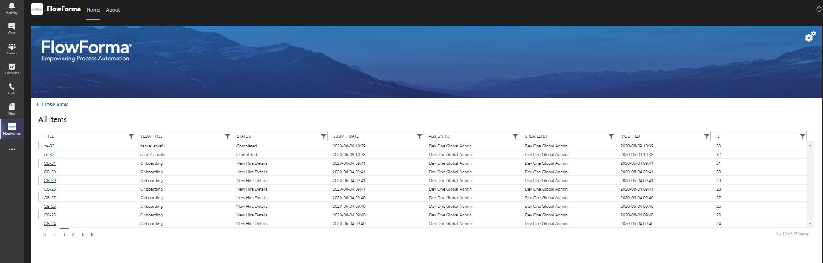Select modified date 2020-06-09 10:38 in row ce-32

pyautogui.click(x=637, y=155)
